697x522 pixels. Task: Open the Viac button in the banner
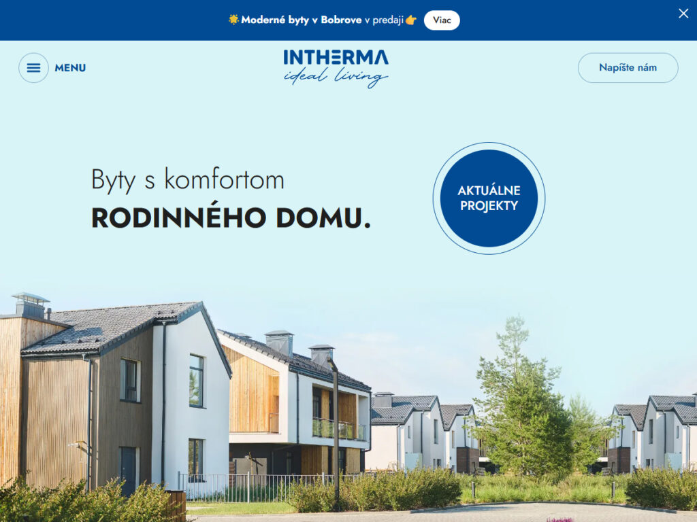[x=442, y=20]
